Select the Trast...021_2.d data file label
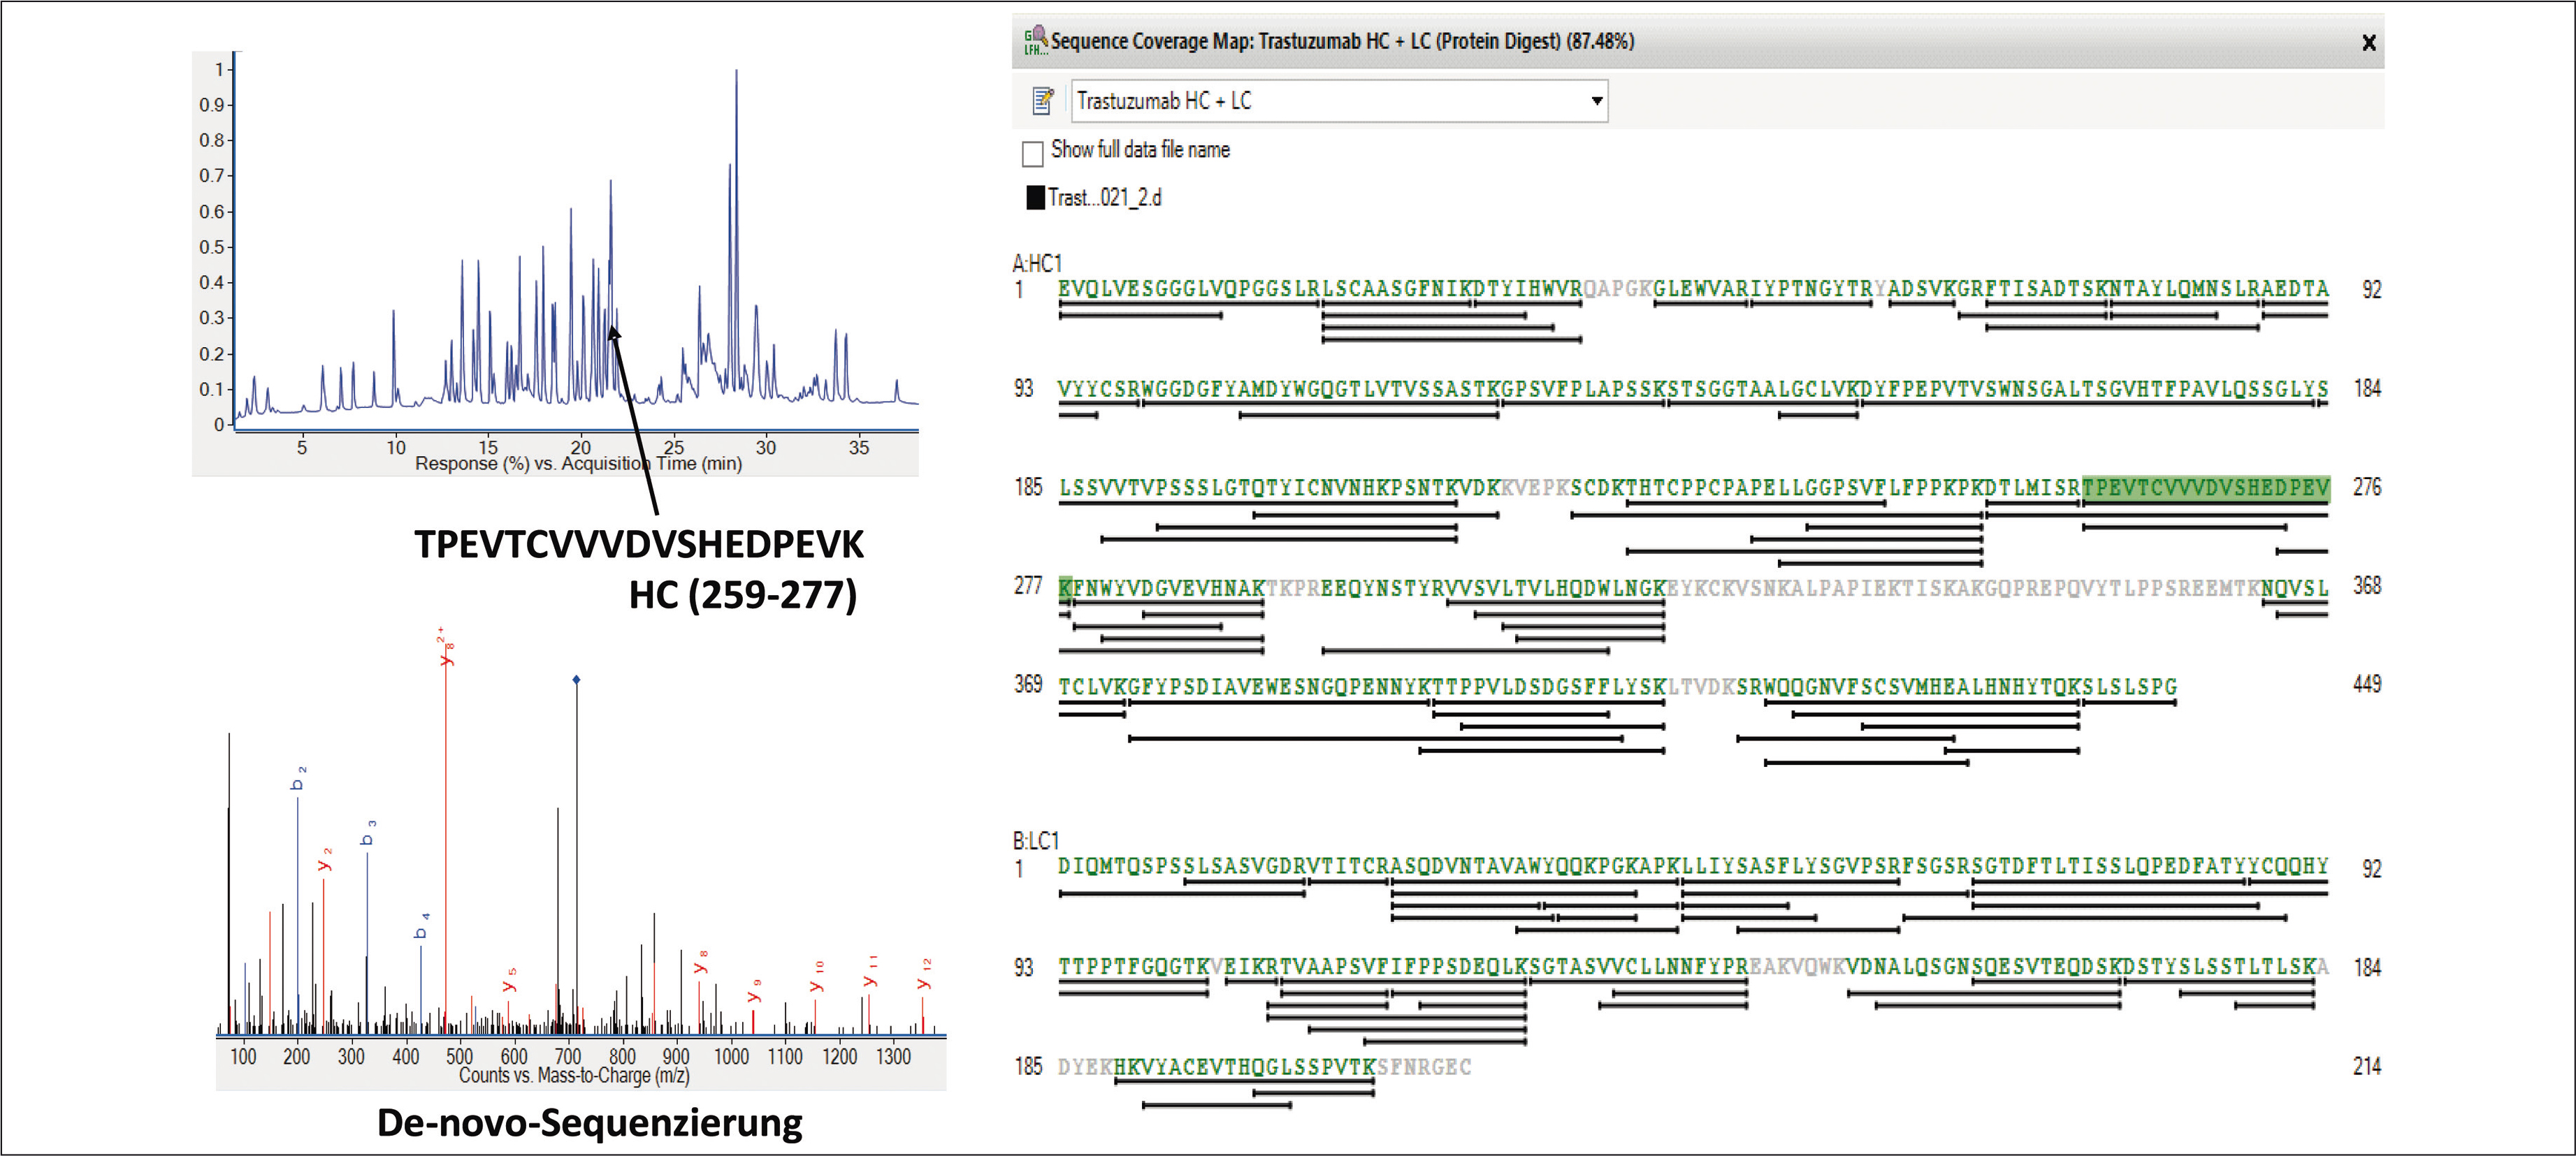2576x1156 pixels. [1105, 198]
